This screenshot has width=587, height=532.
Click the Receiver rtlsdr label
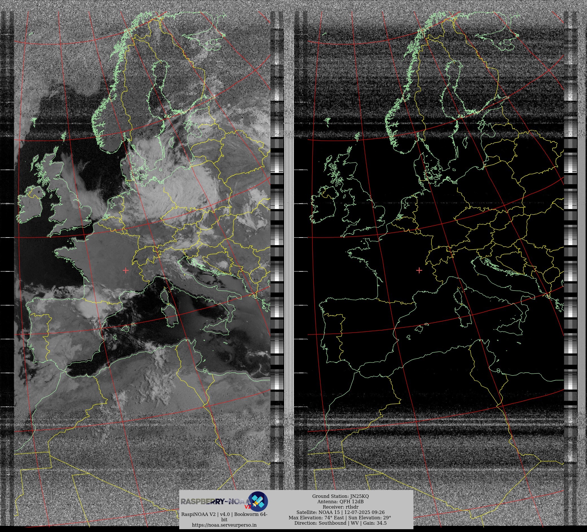[x=340, y=507]
